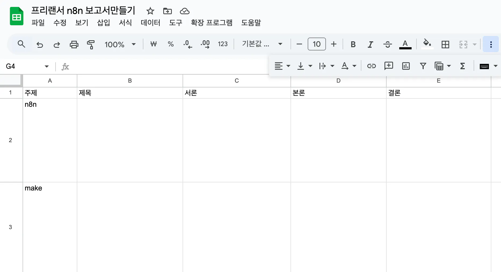The height and width of the screenshot is (272, 501).
Task: Open the 도구 menu
Action: coord(176,23)
